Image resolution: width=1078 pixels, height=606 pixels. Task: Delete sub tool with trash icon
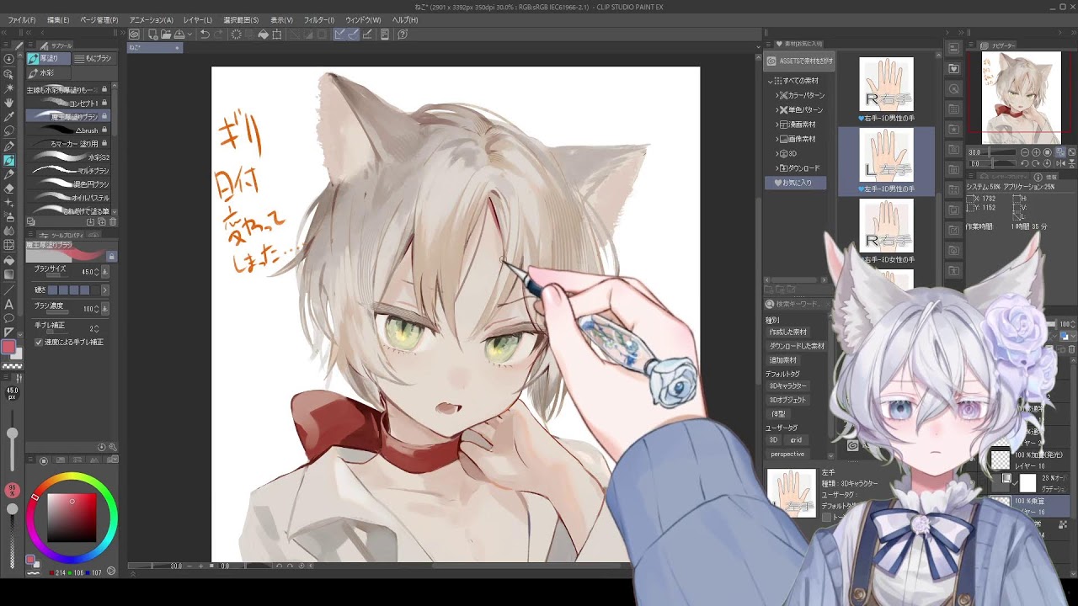(112, 222)
